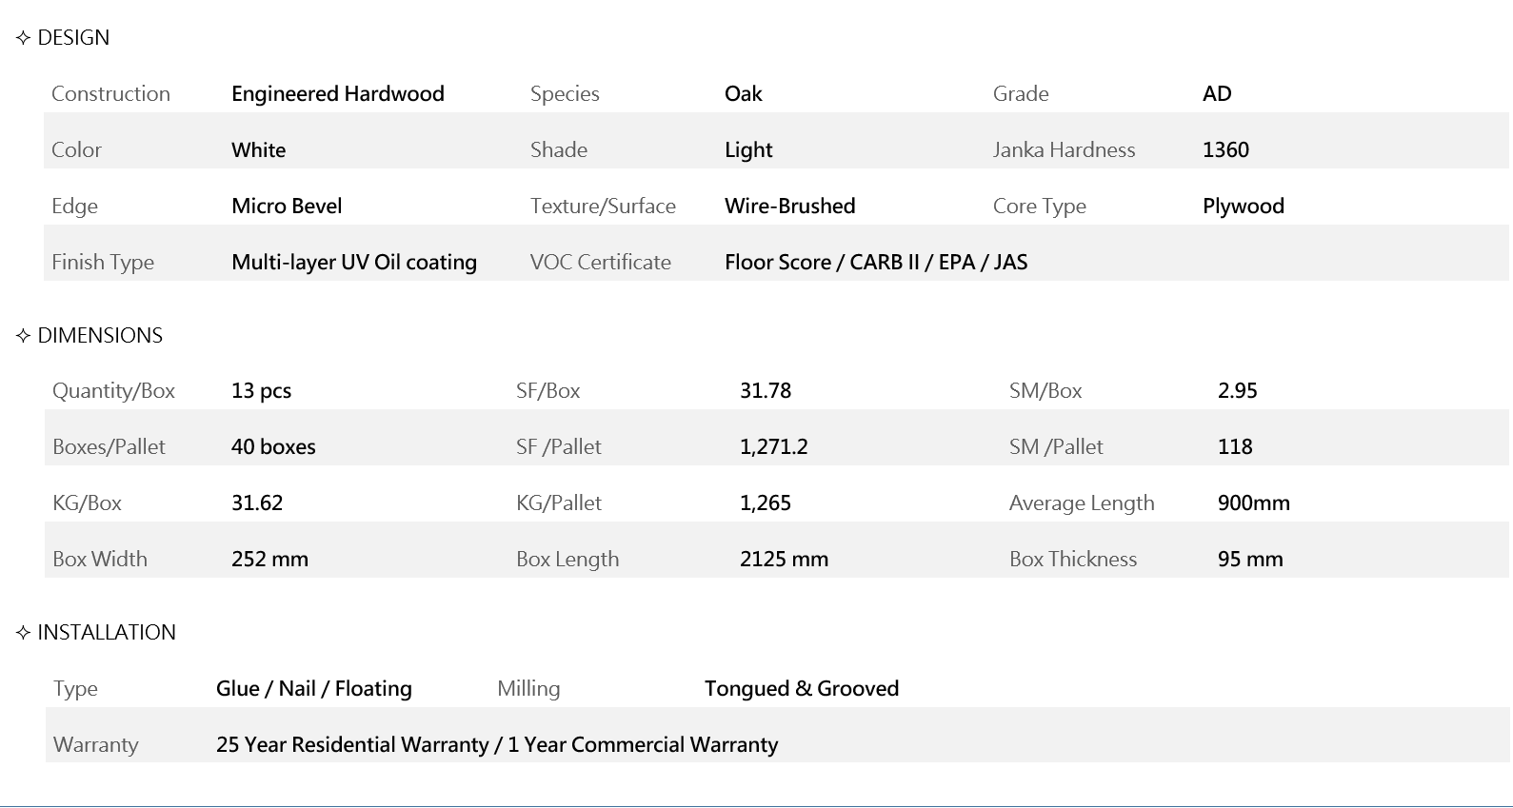This screenshot has width=1513, height=808.
Task: Select the INSTALLATION section heading
Action: coord(107,633)
